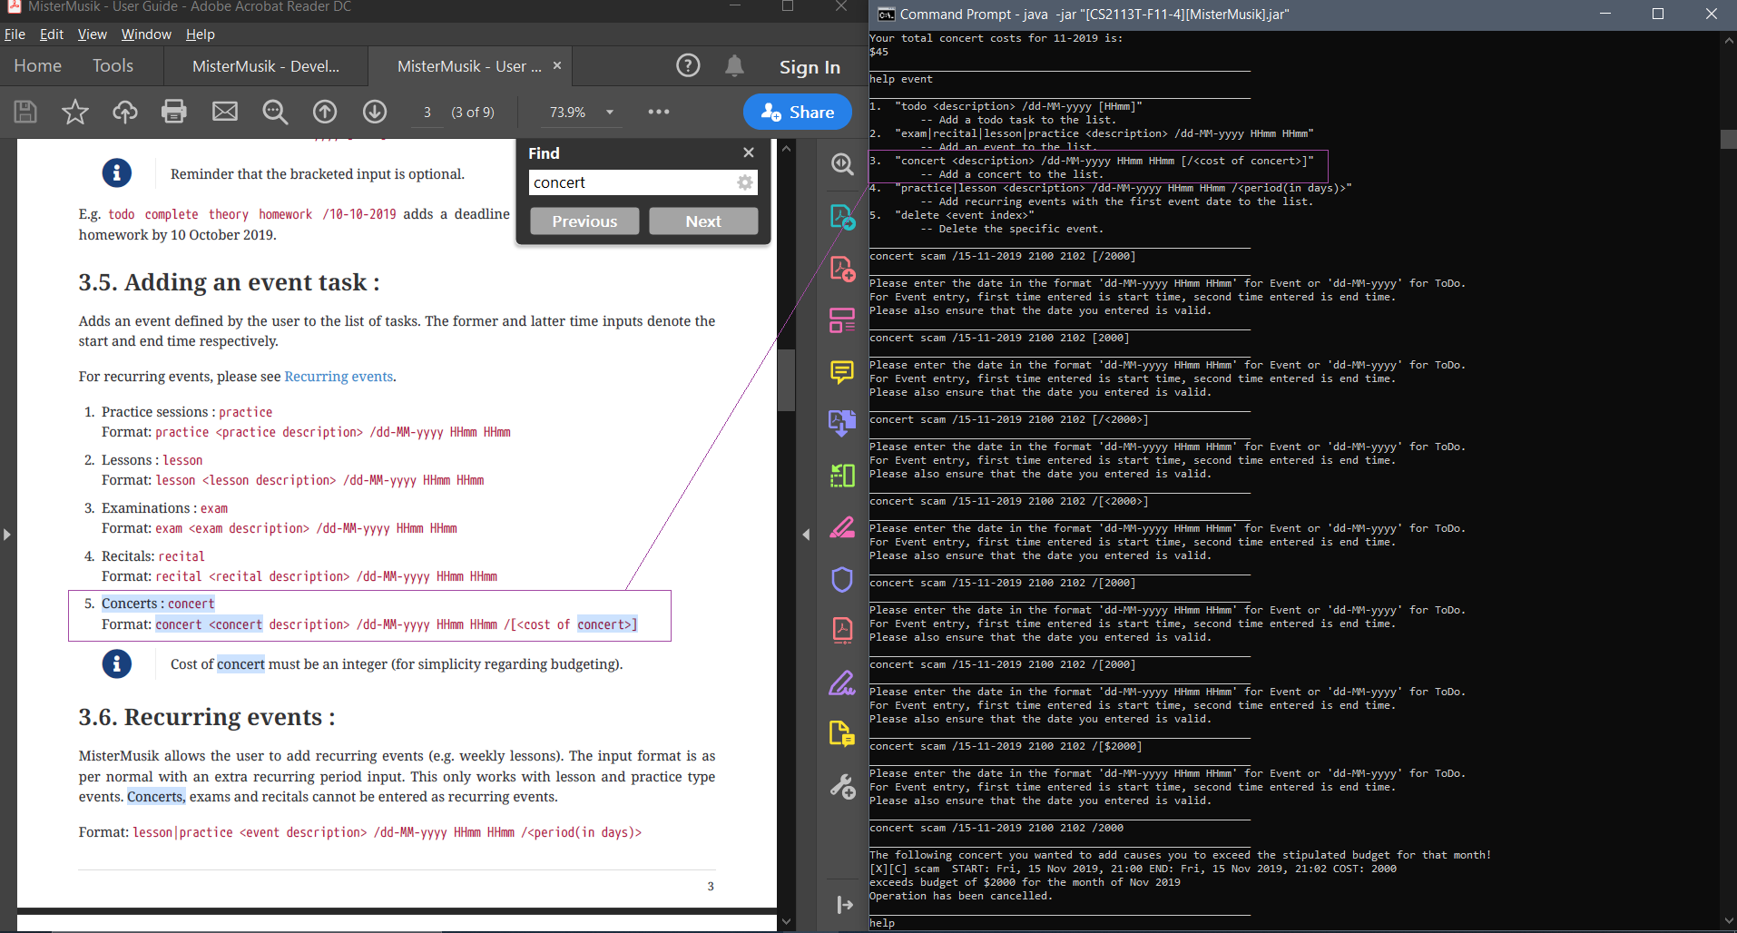Open the three-dots more tools menu
Screen dimensions: 1737x933
[659, 112]
